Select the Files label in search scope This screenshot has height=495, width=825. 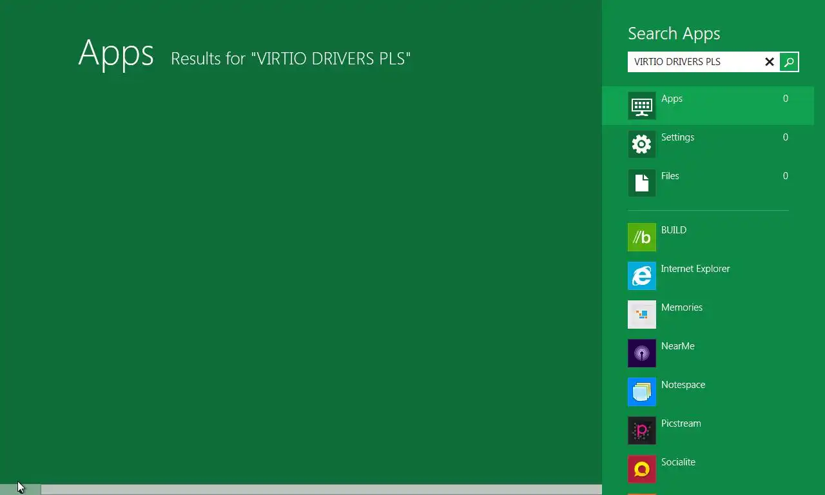[670, 176]
